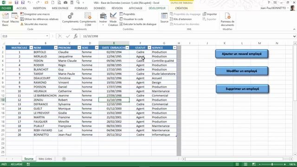Click Supprimer un employé button
Image resolution: width=297 pixels, height=167 pixels.
pos(242,89)
